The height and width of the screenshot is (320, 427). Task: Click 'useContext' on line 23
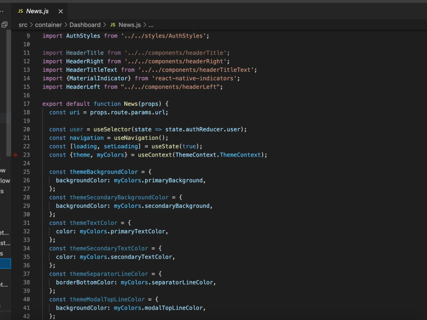pyautogui.click(x=155, y=155)
